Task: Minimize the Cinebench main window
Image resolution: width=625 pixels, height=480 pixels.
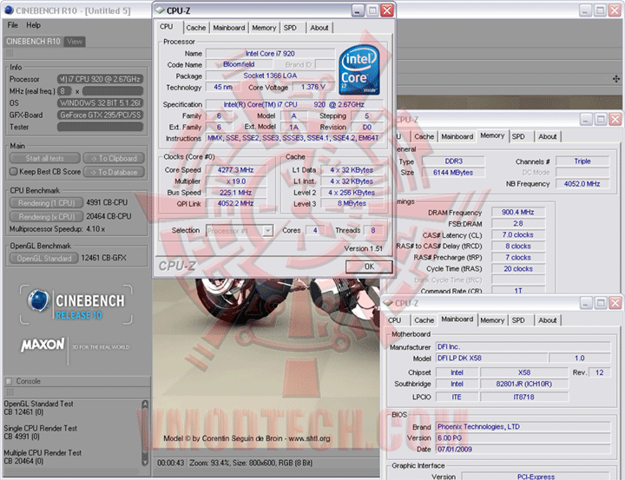Action: tap(585, 10)
